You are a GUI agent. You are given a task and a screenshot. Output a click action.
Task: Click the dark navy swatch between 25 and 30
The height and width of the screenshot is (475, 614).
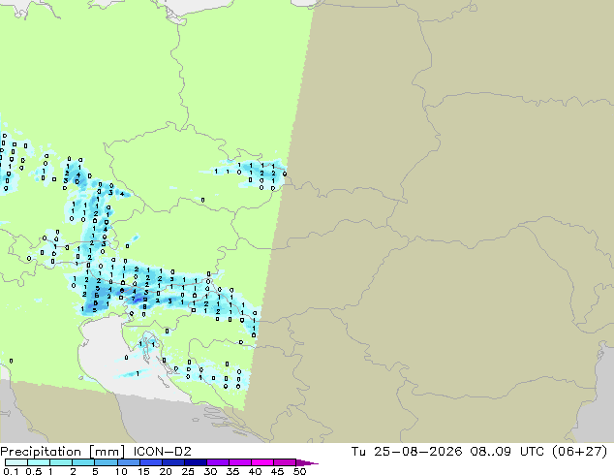coord(196,462)
